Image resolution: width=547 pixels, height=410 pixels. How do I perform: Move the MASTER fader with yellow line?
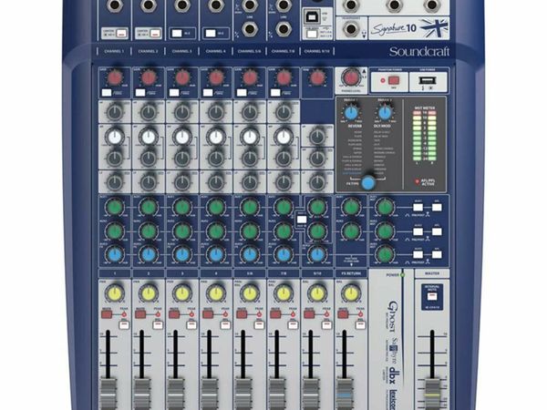click(432, 395)
